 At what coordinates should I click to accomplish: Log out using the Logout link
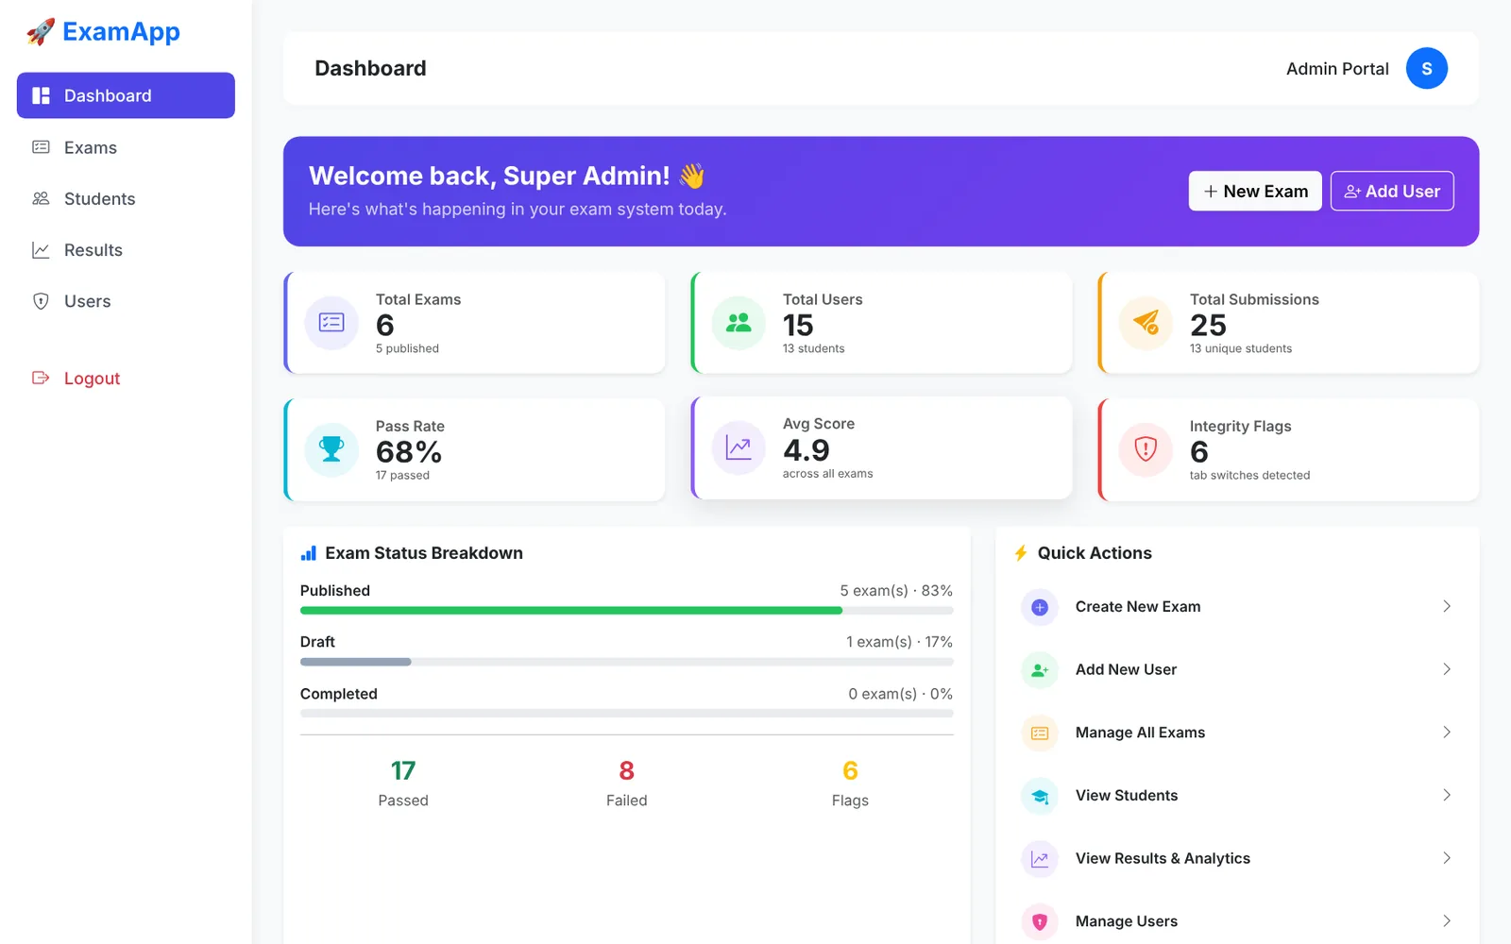[x=126, y=379]
